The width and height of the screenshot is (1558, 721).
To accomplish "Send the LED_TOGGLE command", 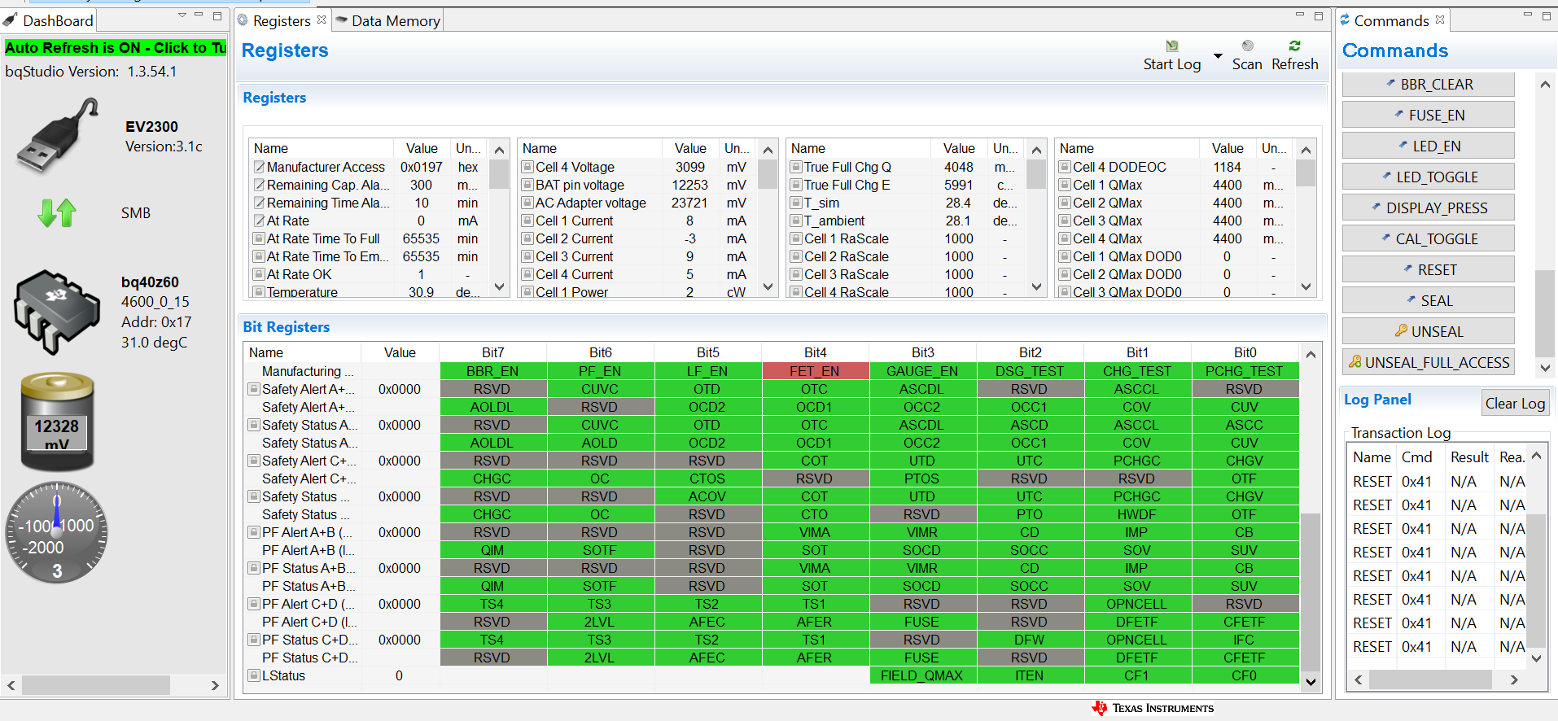I will [1429, 177].
